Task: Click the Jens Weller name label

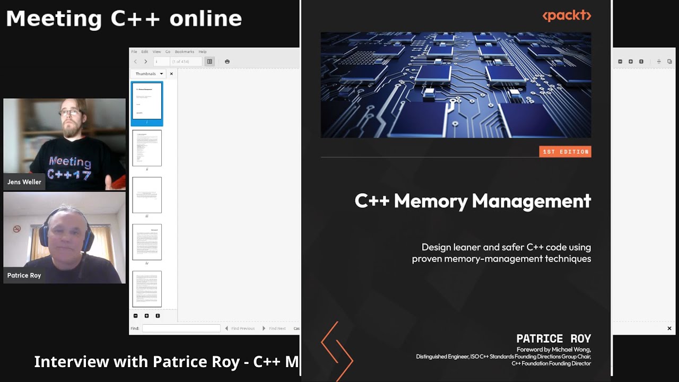Action: (x=24, y=182)
